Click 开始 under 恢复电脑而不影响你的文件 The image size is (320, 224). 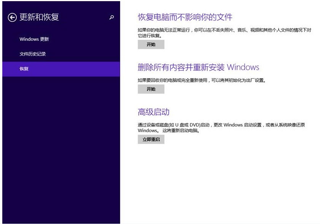[x=151, y=45]
